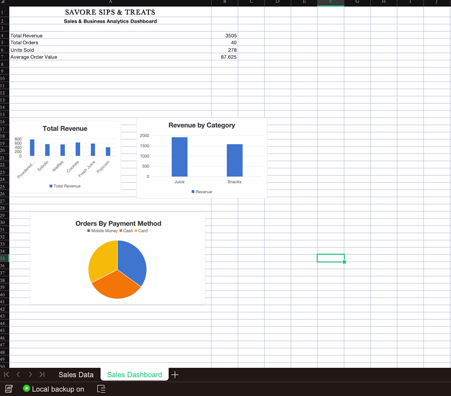This screenshot has width=451, height=396.
Task: Click the Revenue by Category chart title
Action: pos(202,125)
